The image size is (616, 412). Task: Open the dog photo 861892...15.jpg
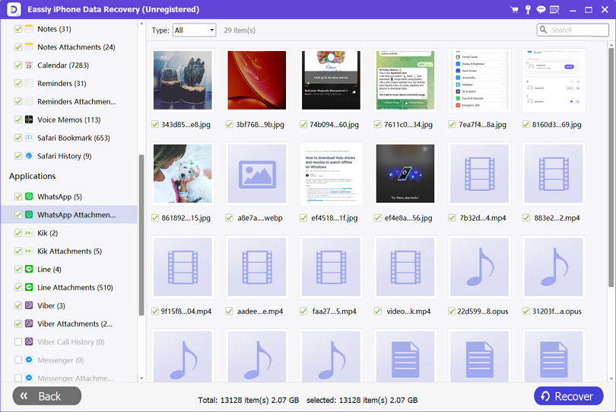tap(183, 174)
